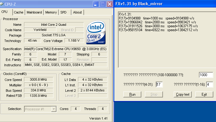This screenshot has width=216, height=122.
Task: Open the Memory tab
Action: coord(51,12)
